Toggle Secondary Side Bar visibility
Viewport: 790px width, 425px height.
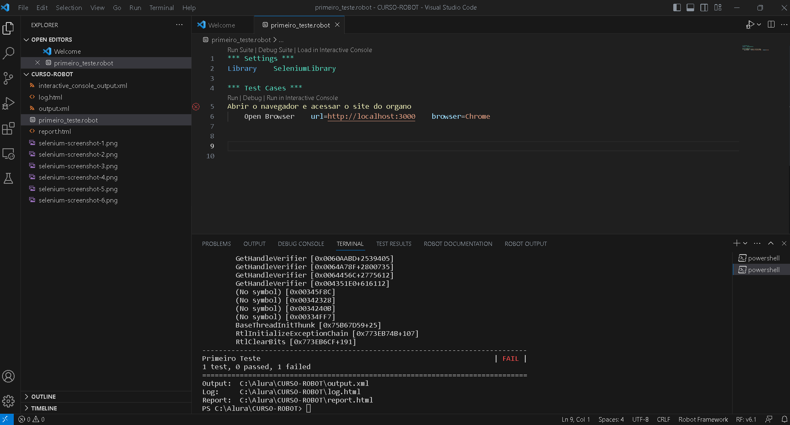[704, 7]
